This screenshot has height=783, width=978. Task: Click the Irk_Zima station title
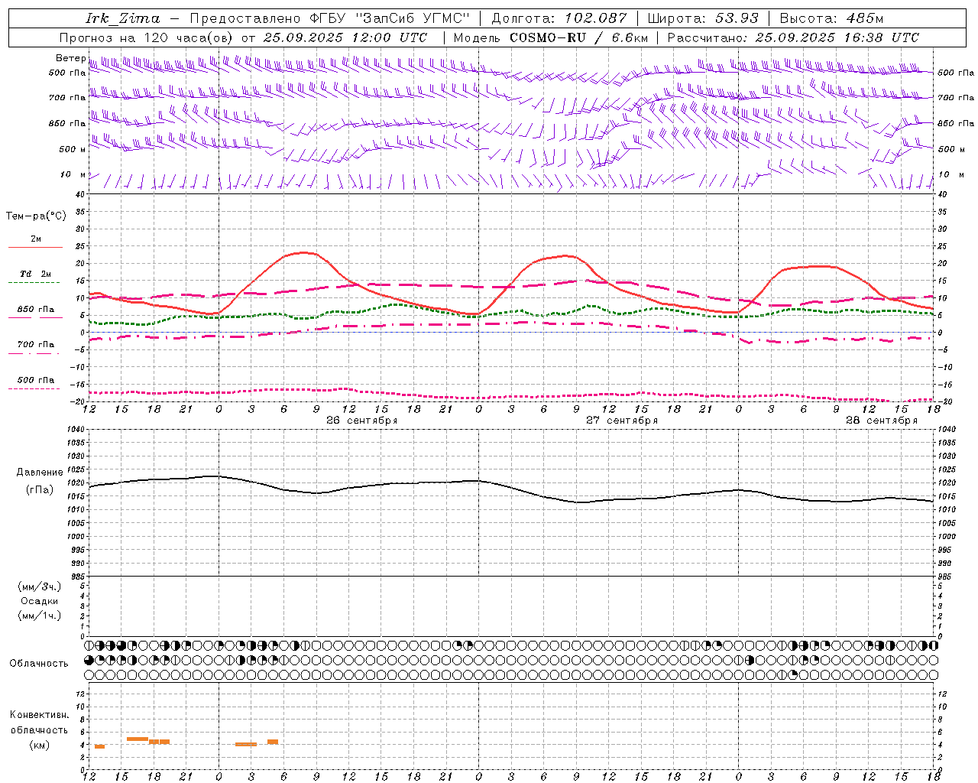click(123, 18)
